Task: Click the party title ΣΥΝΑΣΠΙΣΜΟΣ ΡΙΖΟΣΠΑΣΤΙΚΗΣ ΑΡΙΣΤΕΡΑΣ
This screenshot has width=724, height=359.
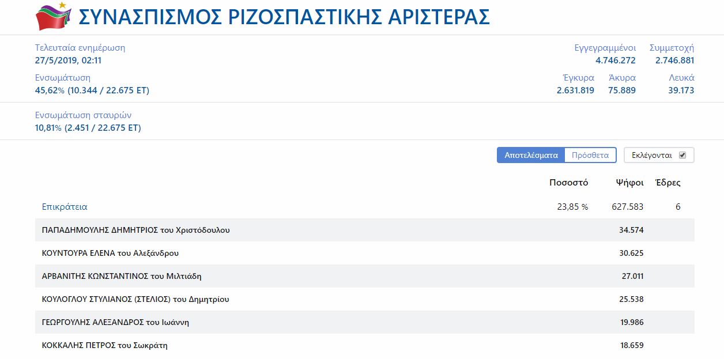Action: pos(284,17)
